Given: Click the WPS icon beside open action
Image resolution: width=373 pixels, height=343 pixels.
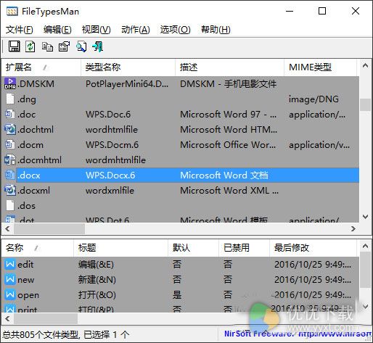Looking at the screenshot, I should pyautogui.click(x=10, y=294).
